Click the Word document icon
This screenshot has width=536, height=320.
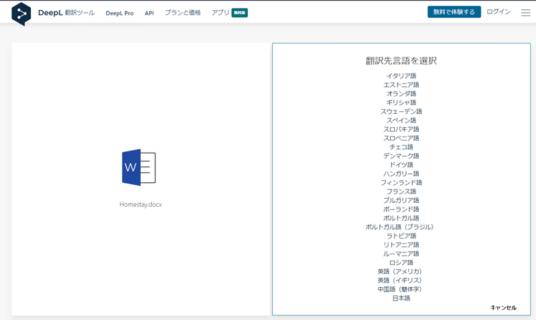click(x=139, y=167)
